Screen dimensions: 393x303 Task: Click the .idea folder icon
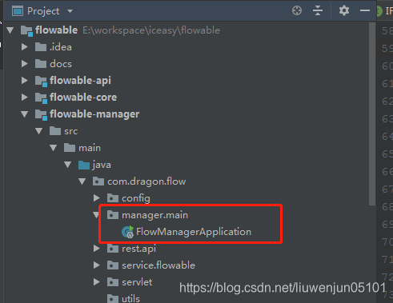41,47
